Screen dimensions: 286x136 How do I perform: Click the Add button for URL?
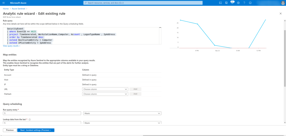[135, 89]
